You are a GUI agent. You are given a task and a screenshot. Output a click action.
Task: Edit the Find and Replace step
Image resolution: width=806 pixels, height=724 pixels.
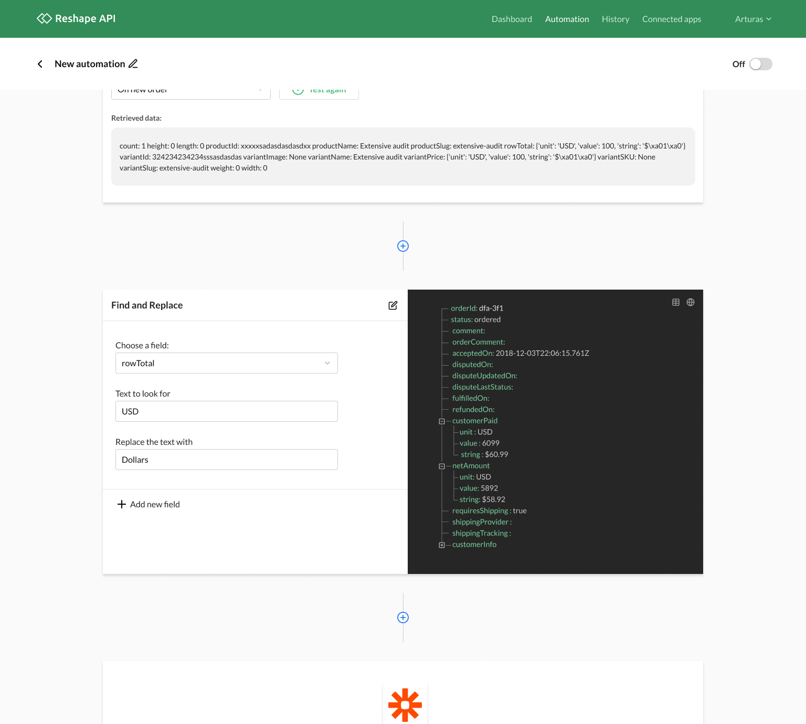coord(393,305)
